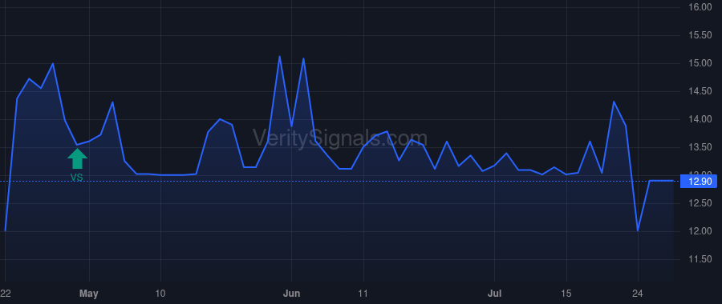Select the 12.50 price axis label
Screen dimensions: 722x304
[700, 203]
